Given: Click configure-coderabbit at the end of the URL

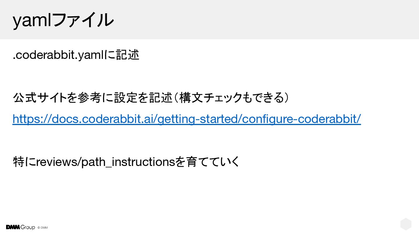Looking at the screenshot, I should 300,119.
